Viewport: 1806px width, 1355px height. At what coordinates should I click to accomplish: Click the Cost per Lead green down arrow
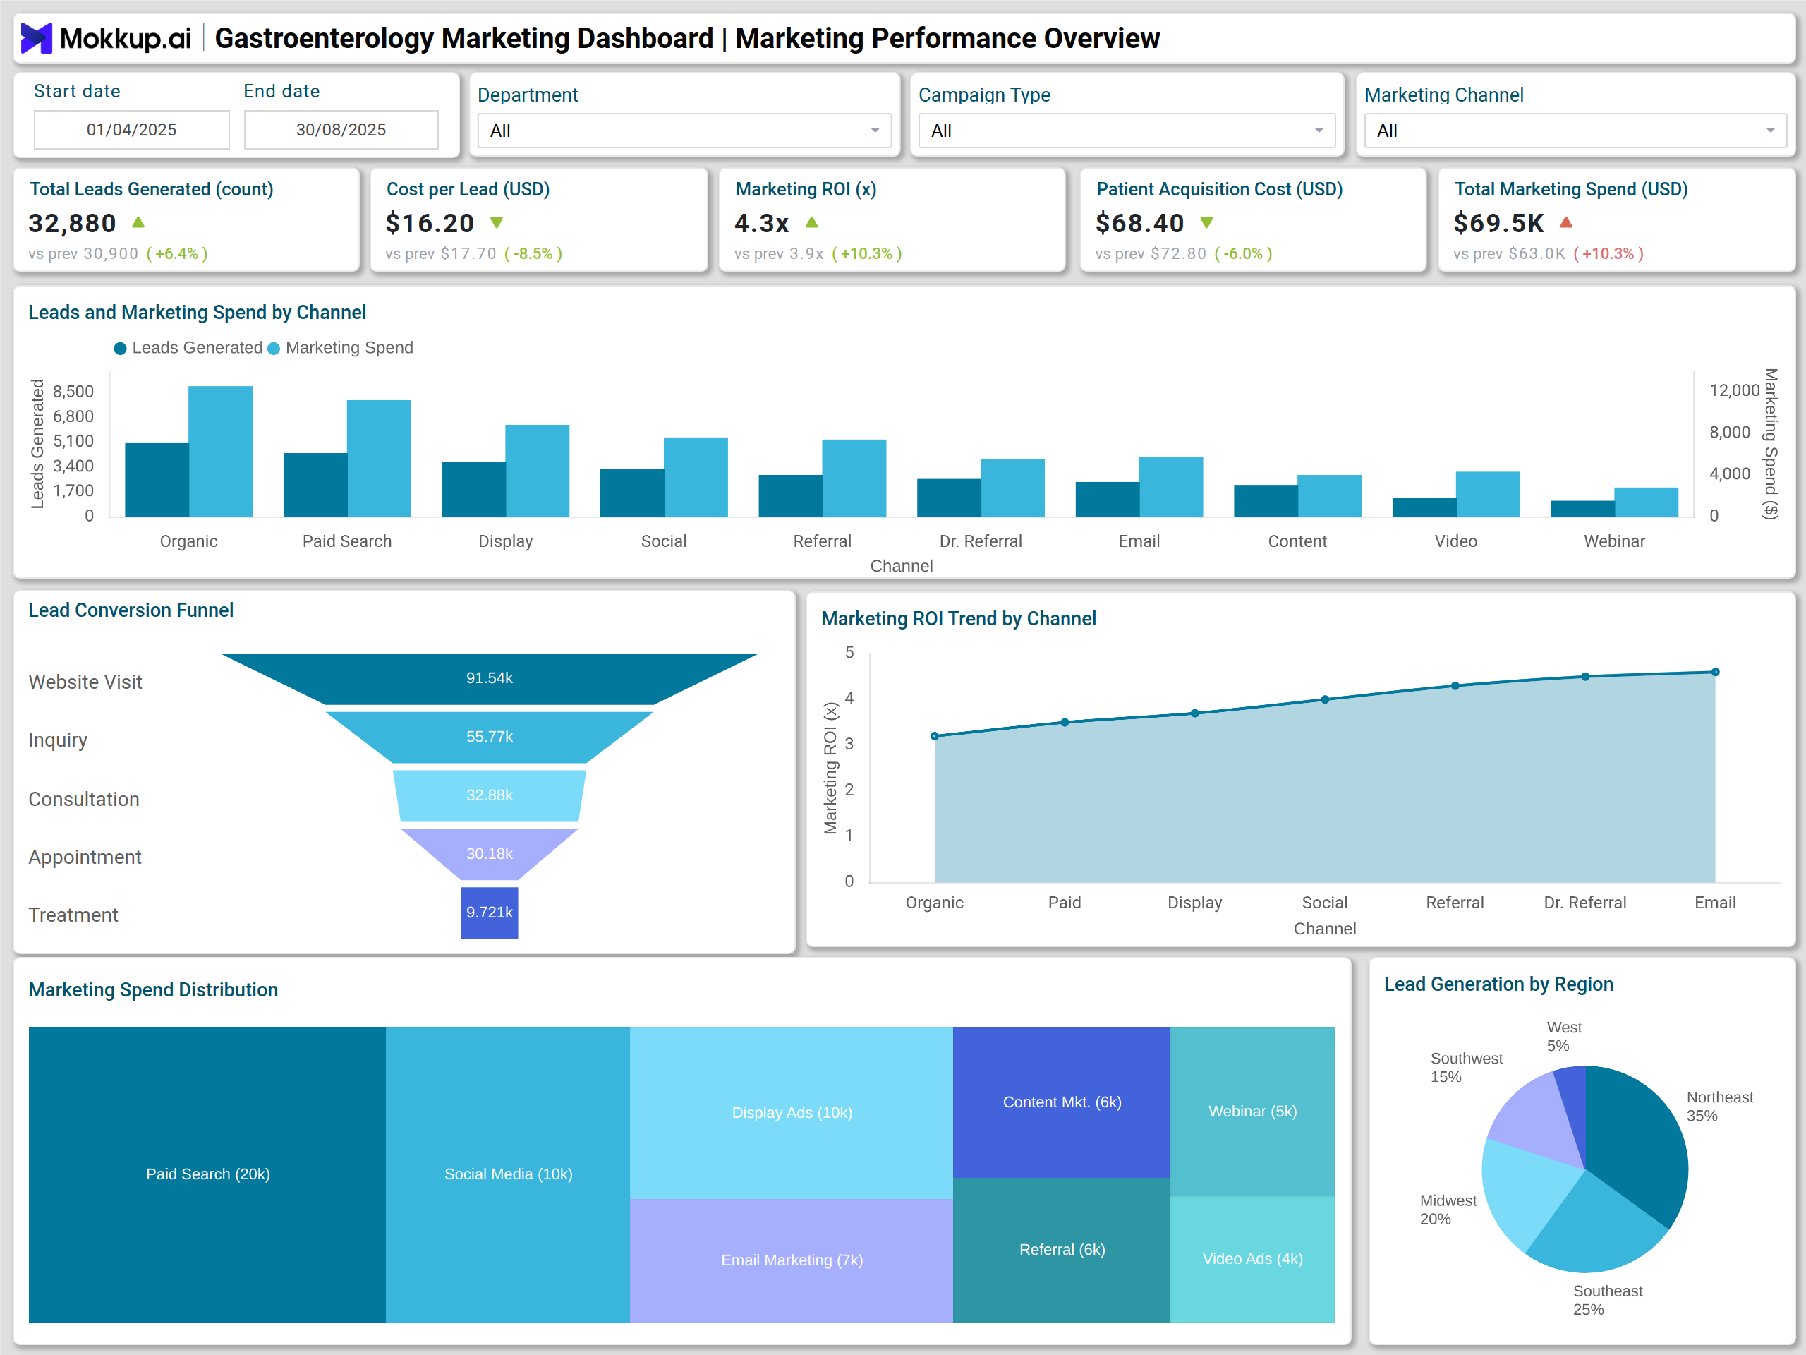(x=497, y=222)
